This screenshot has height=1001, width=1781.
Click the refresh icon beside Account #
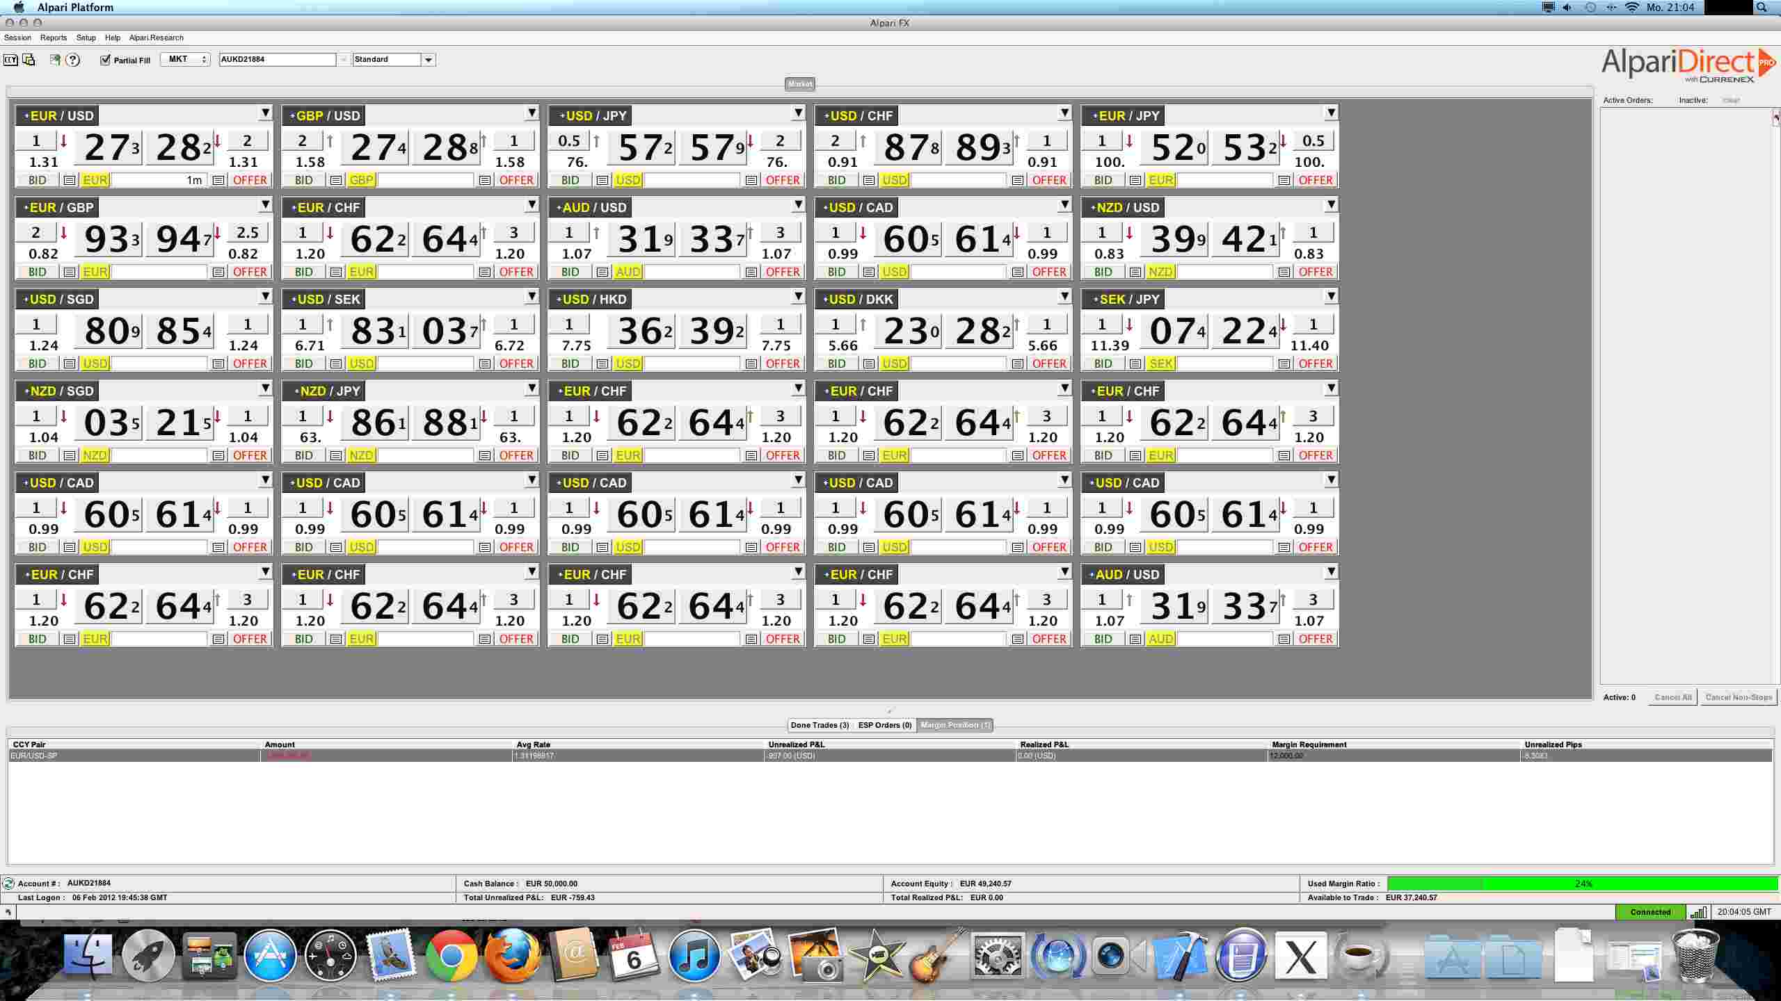[8, 884]
